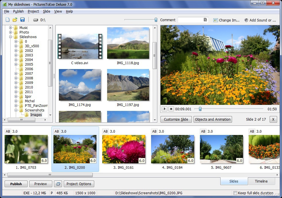Screen dimensions: 282x198
Task: Expand the 2005 folder in tree
Action: tap(16, 64)
